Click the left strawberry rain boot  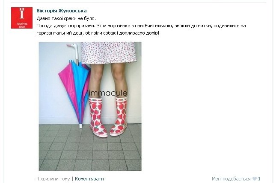tap(98, 118)
